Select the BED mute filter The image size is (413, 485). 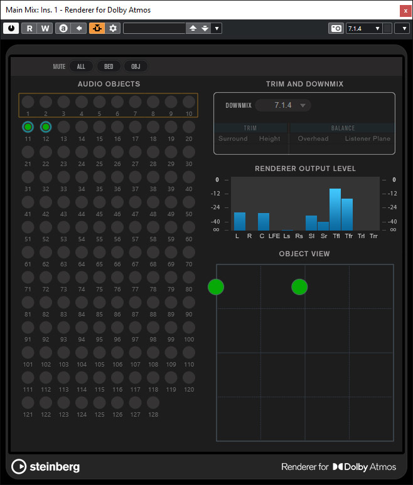tap(109, 66)
